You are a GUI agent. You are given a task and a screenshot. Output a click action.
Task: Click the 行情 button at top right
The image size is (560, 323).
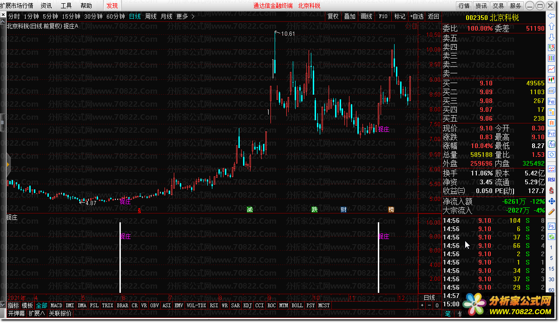pyautogui.click(x=464, y=6)
